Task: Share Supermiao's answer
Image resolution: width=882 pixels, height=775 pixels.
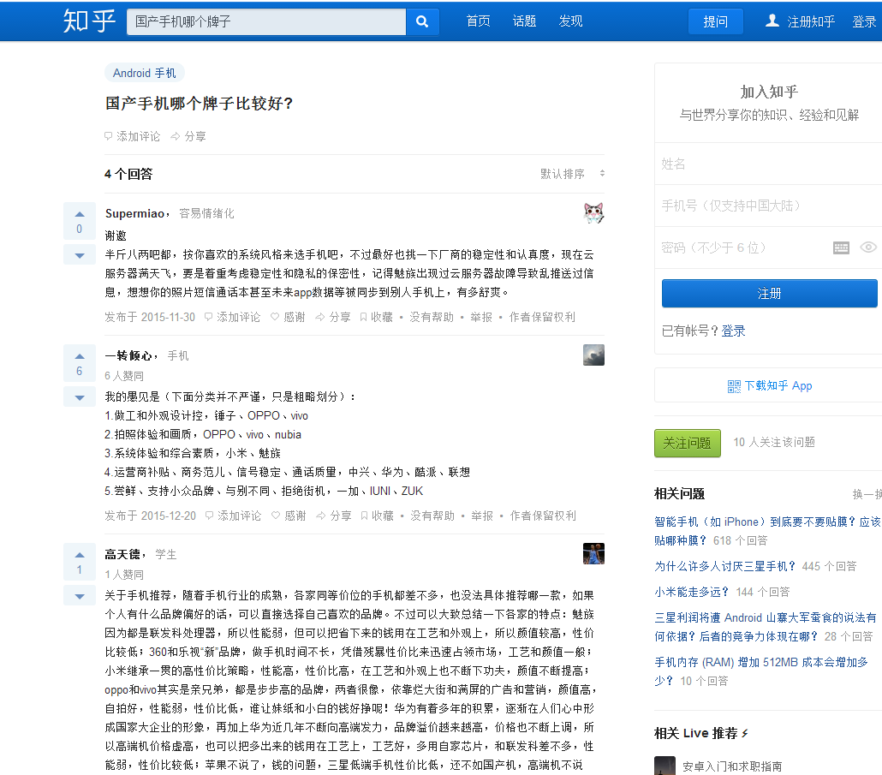Action: (333, 317)
